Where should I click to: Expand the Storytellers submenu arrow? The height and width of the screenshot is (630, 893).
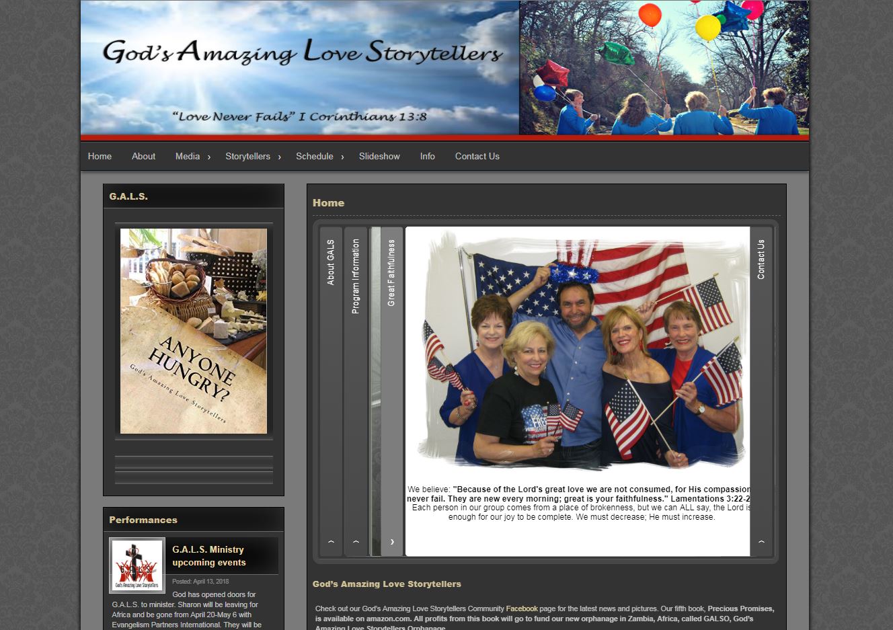(280, 157)
